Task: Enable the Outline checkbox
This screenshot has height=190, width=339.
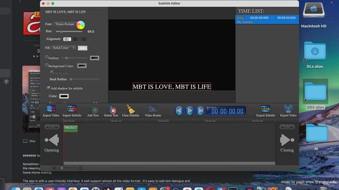Action: 47,57
